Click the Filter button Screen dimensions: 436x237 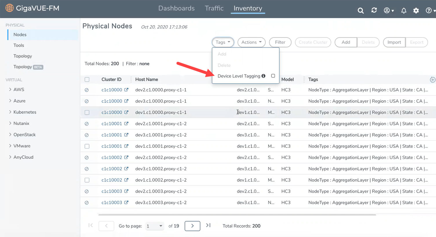280,42
